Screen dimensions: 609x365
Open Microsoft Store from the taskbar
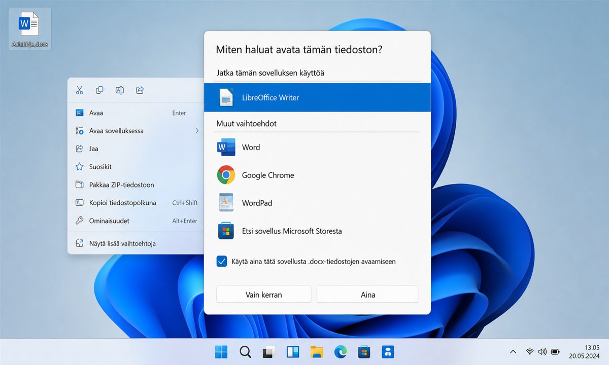(x=364, y=352)
